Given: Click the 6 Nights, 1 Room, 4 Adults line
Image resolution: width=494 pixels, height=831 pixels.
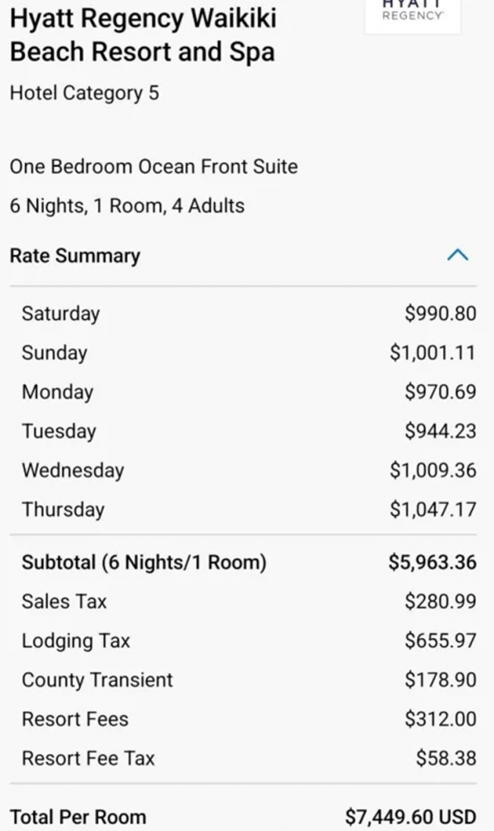Looking at the screenshot, I should (127, 205).
